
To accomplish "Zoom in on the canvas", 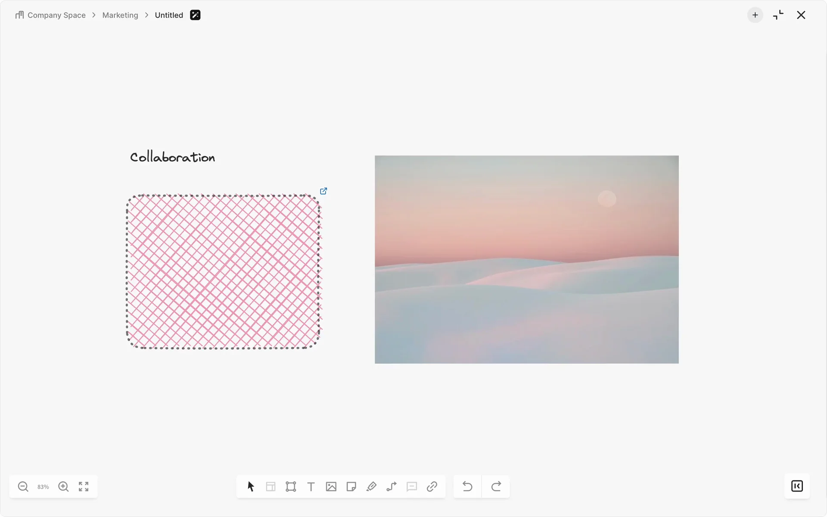I will 63,486.
